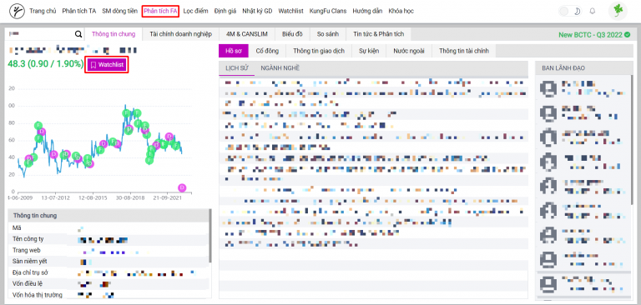Screen dimensions: 641x305
Task: Click New BCTC - Q3 2022 notice
Action: pyautogui.click(x=594, y=35)
